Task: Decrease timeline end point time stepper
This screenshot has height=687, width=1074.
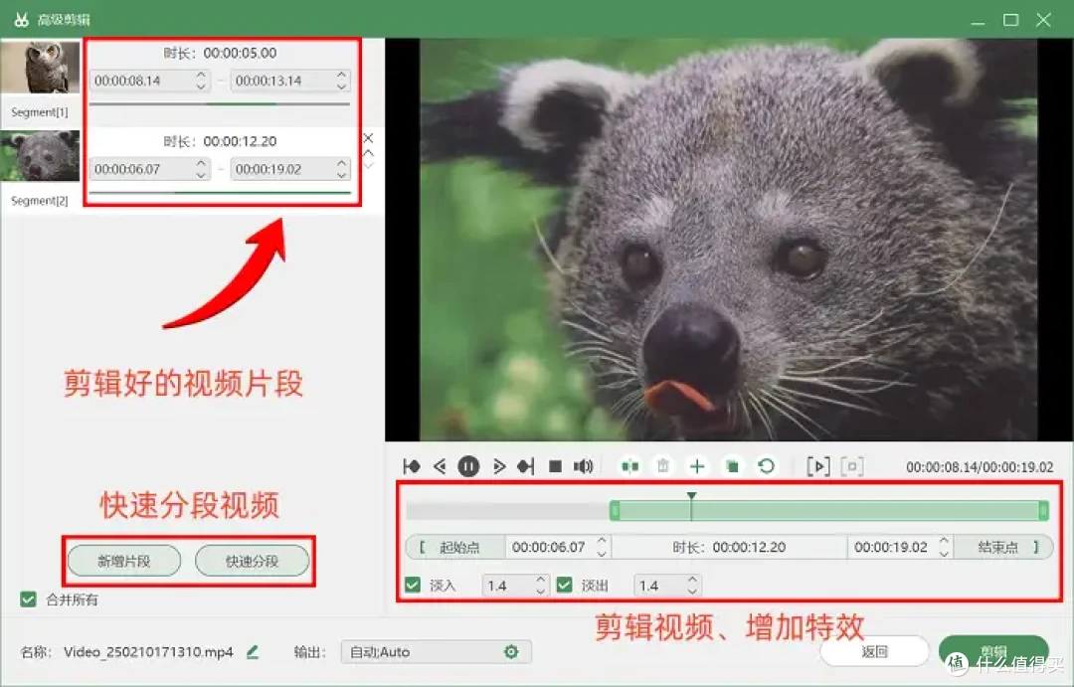Action: (944, 553)
